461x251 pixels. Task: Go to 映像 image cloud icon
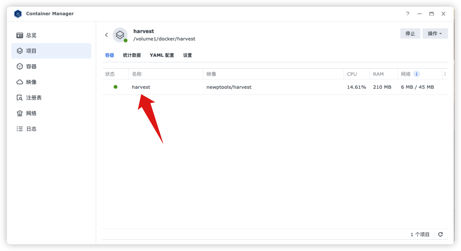[x=20, y=82]
